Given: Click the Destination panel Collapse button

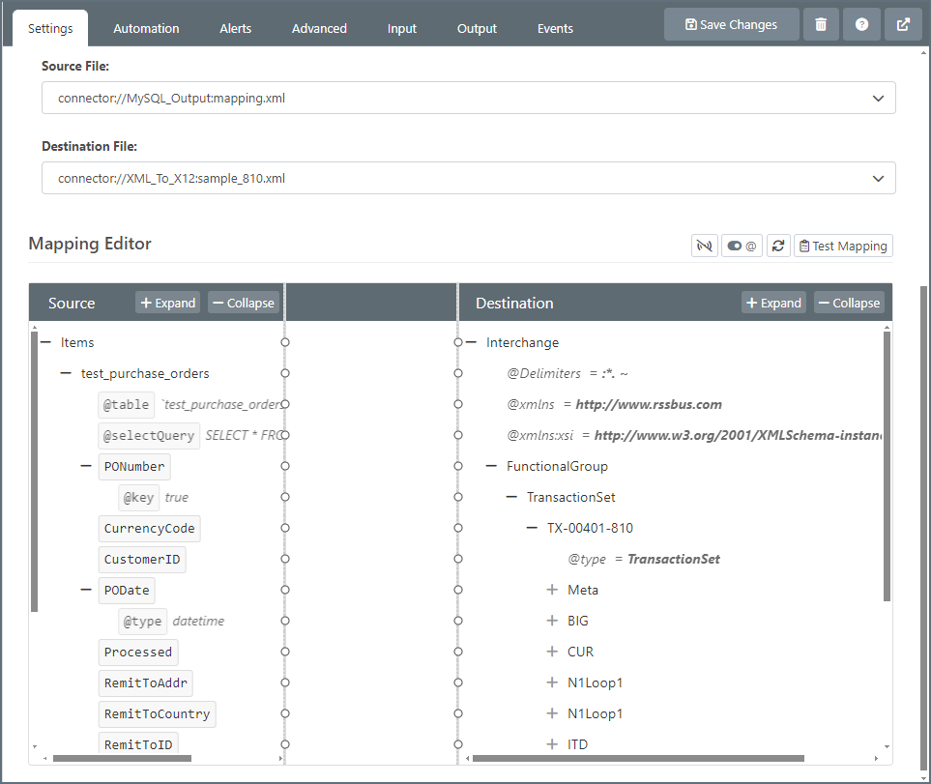Looking at the screenshot, I should 849,303.
